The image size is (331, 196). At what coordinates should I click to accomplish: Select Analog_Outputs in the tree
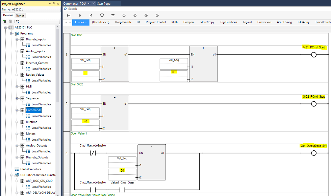coord(36,146)
